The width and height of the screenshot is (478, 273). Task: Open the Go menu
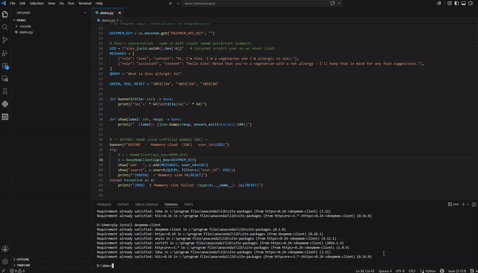tap(62, 4)
